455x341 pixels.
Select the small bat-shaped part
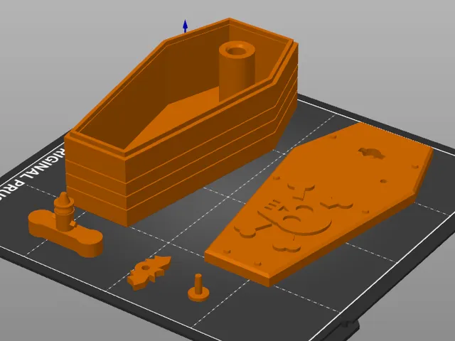[149, 272]
